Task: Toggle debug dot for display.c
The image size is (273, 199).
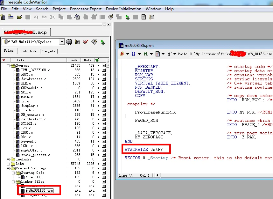Action: (98, 106)
